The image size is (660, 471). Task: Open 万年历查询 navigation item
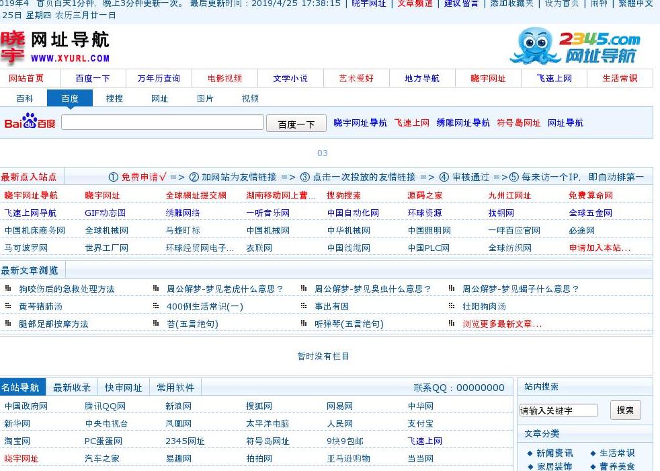click(159, 78)
